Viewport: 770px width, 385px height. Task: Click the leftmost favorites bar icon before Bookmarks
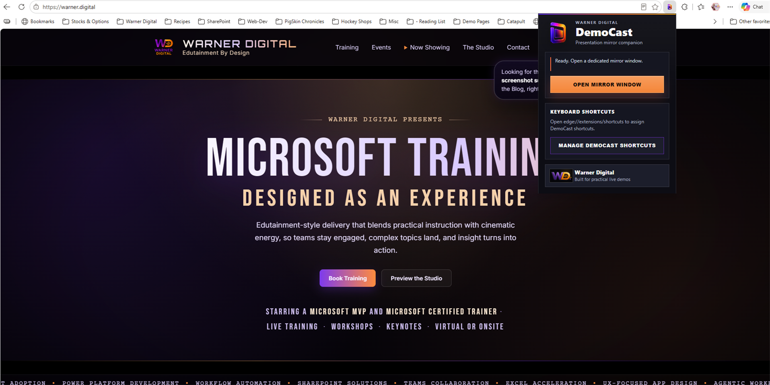click(7, 22)
